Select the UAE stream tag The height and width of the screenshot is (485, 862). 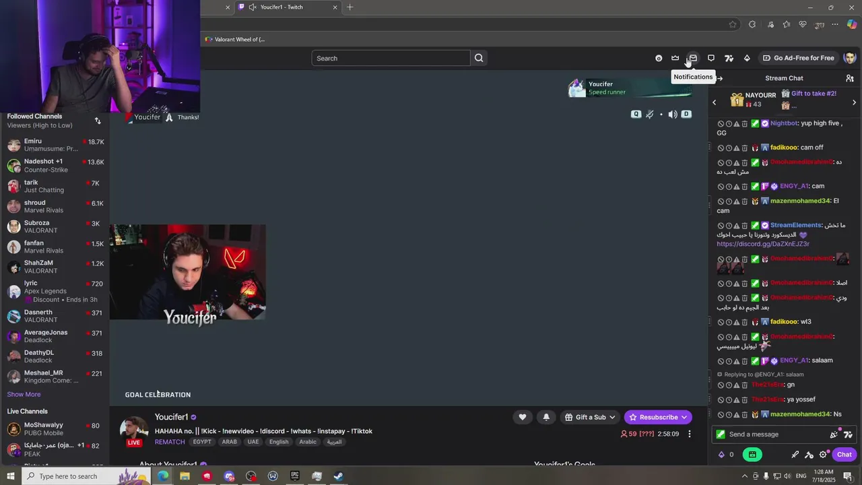[253, 442]
